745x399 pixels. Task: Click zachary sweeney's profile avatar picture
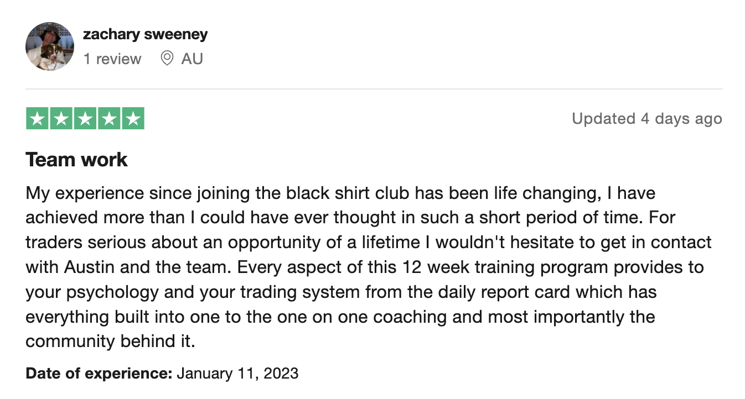pos(50,46)
